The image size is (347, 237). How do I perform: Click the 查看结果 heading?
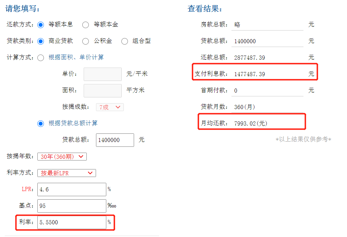205,9
